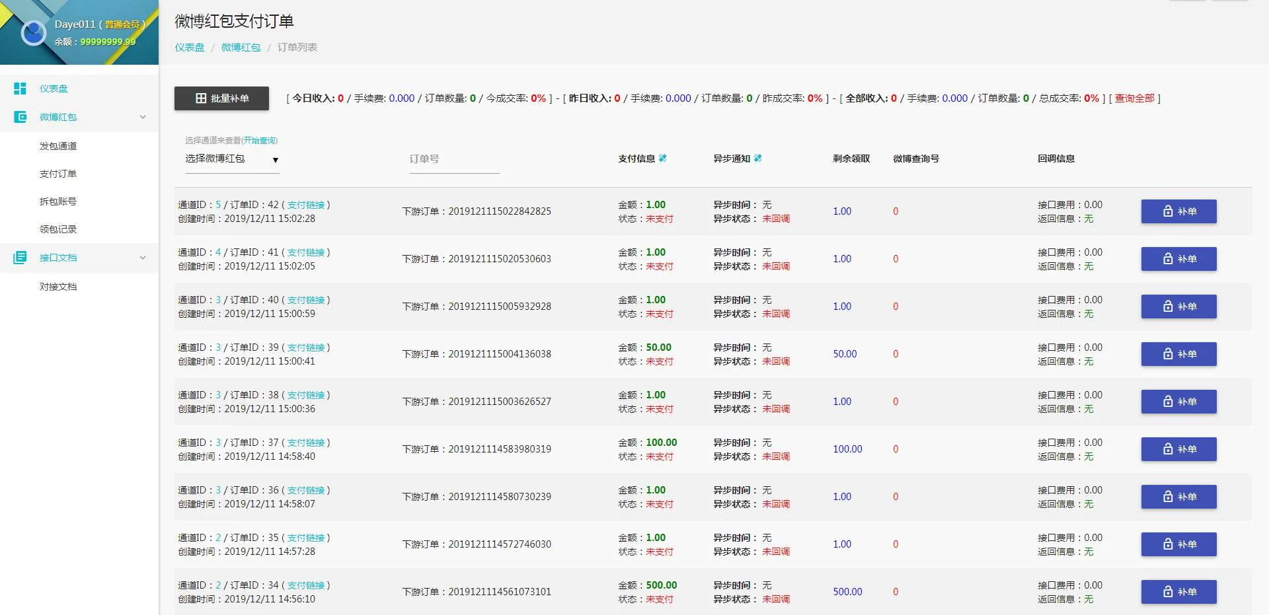Open 发包通道 in the sidebar
Screen dimensions: 1269x615
pos(58,146)
